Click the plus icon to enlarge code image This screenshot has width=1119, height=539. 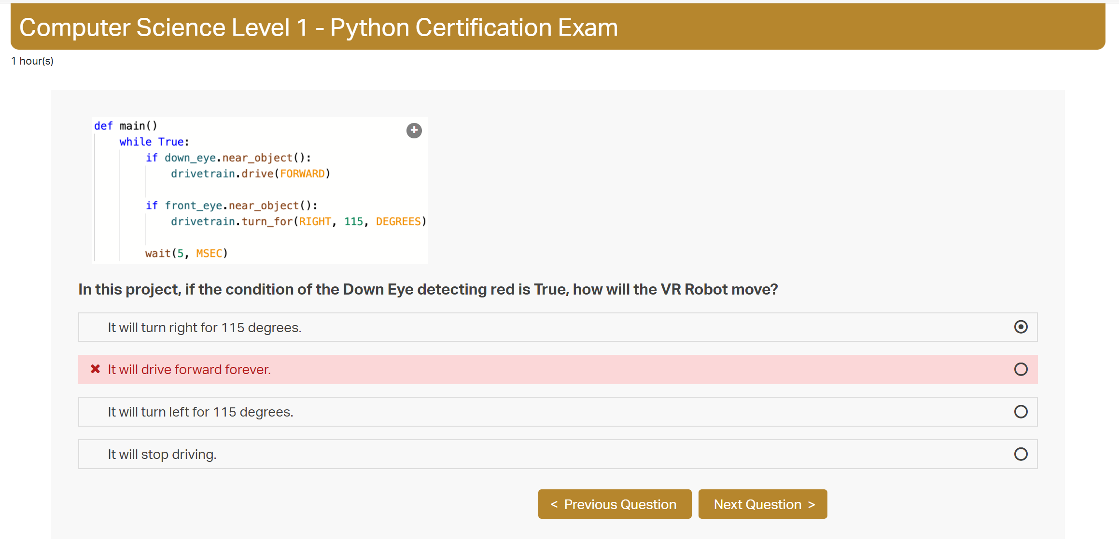point(414,131)
